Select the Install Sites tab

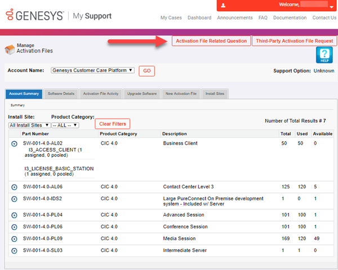pyautogui.click(x=215, y=94)
